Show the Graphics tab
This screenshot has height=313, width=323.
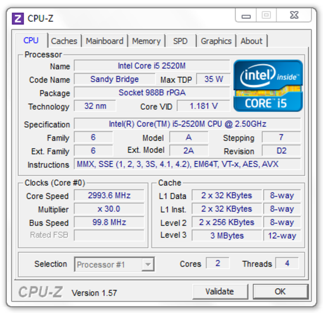216,41
